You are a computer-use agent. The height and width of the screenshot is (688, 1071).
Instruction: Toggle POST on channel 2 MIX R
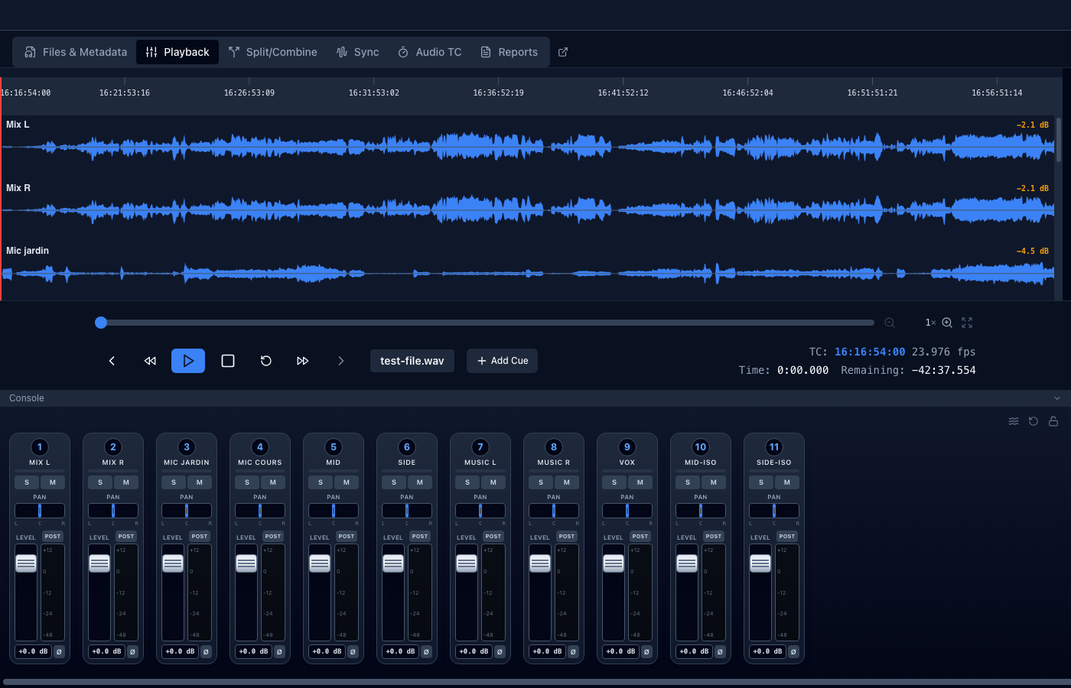coord(126,537)
